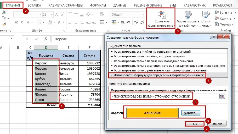This screenshot has height=134, width=238.
Task: Apply thousands separator 000 format
Action: (128, 22)
